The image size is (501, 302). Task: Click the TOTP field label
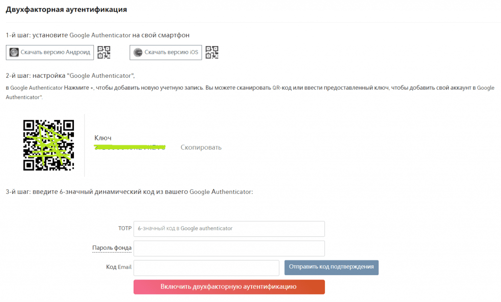tap(125, 229)
